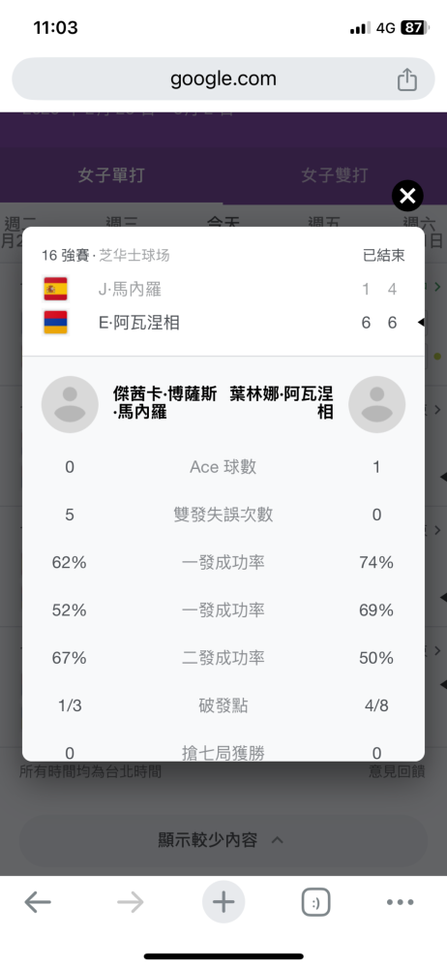Tap the J·馬內羅 score row

tap(223, 289)
